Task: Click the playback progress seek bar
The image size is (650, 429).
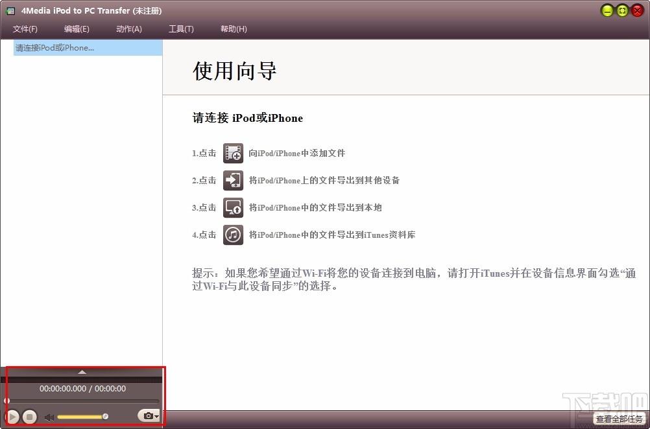Action: click(82, 401)
